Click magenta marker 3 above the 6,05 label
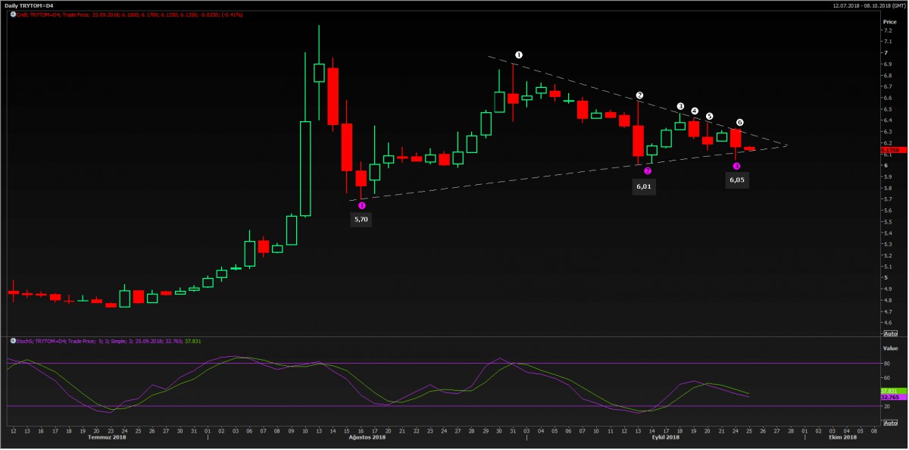The width and height of the screenshot is (909, 450). (x=736, y=166)
